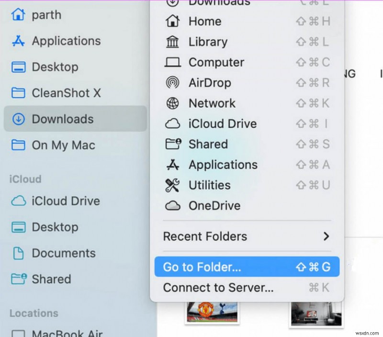Click the Shift-Command-G shortcut on Go to Folder
The image size is (383, 337).
(313, 267)
